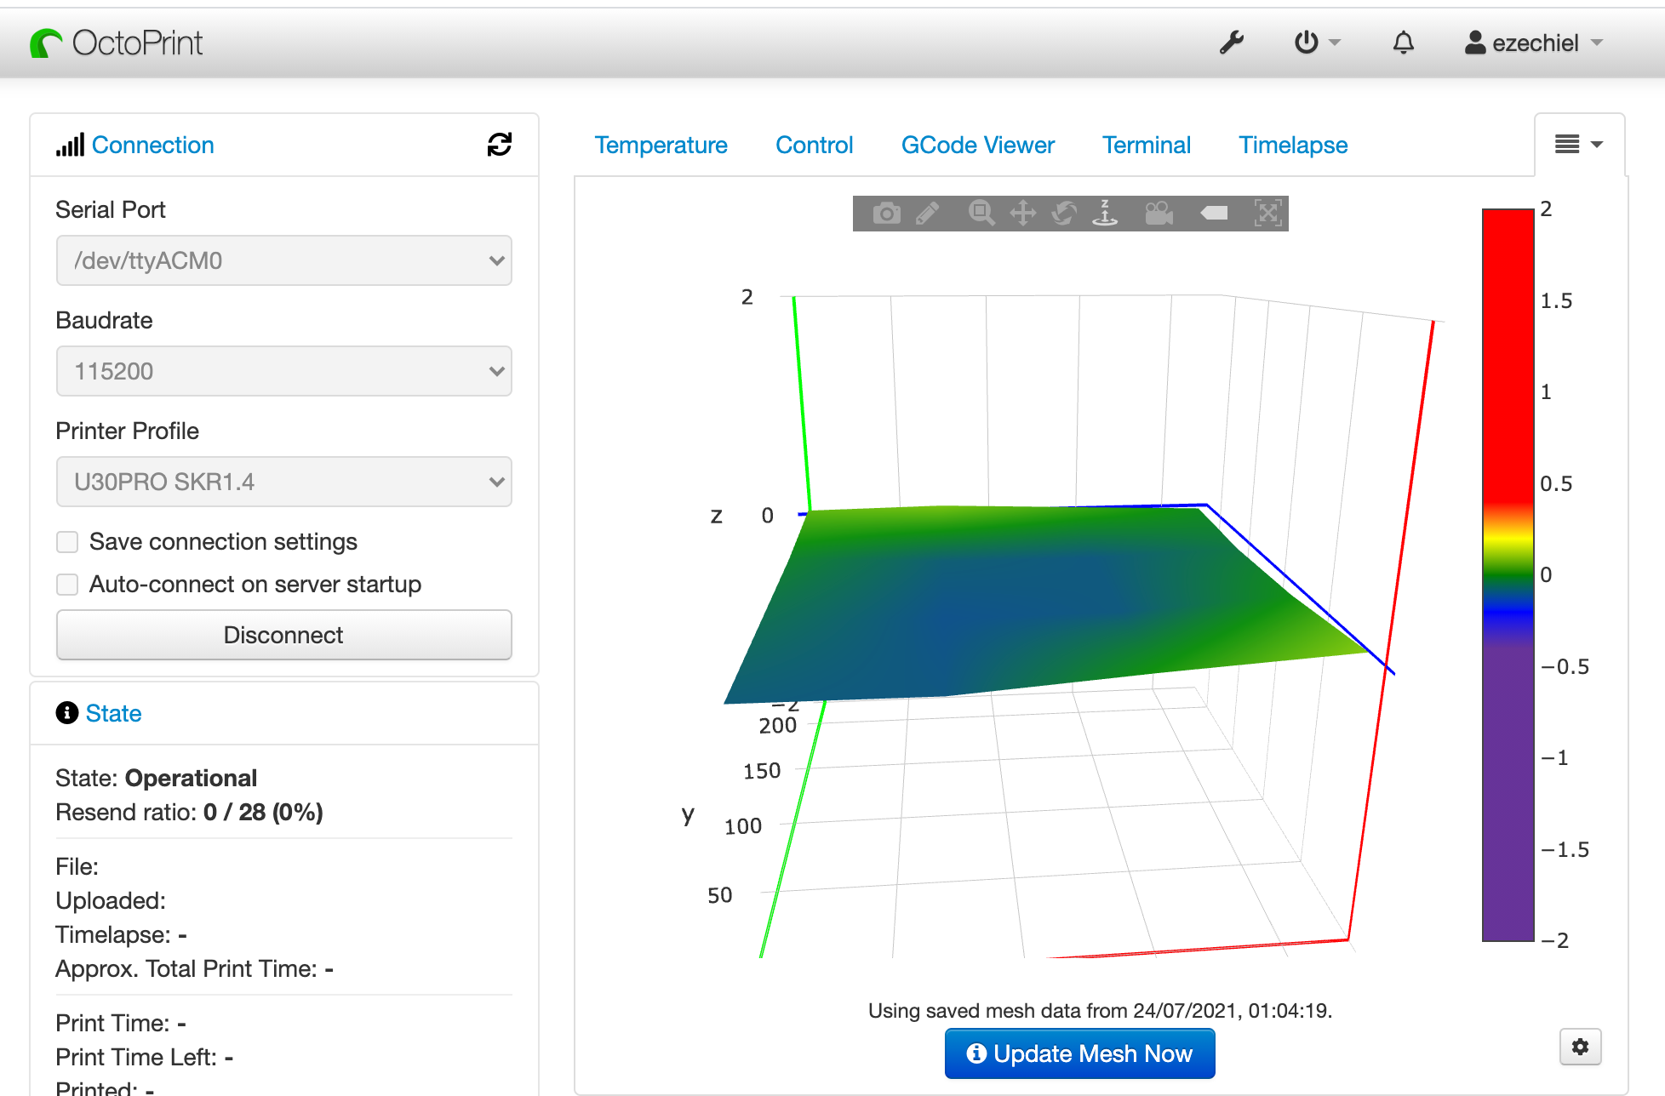Click Update Mesh Now button
Screen dimensions: 1665x1096
1079,1053
